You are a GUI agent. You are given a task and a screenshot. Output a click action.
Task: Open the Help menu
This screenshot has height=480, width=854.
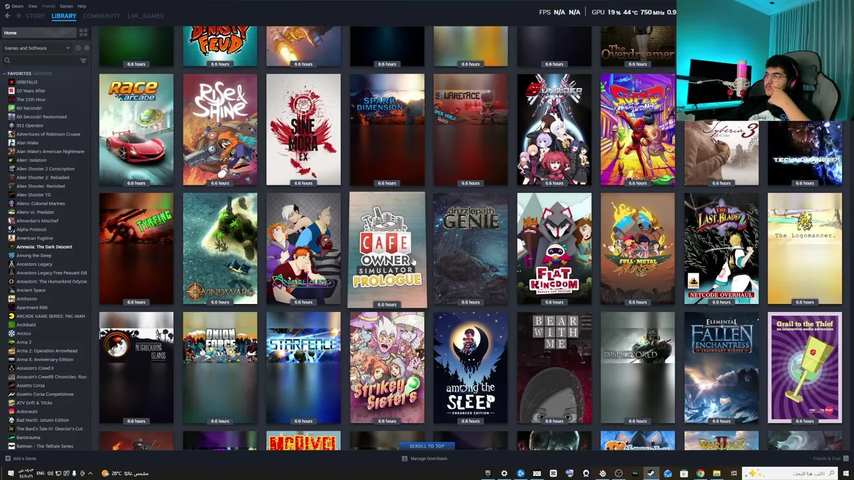[x=81, y=6]
